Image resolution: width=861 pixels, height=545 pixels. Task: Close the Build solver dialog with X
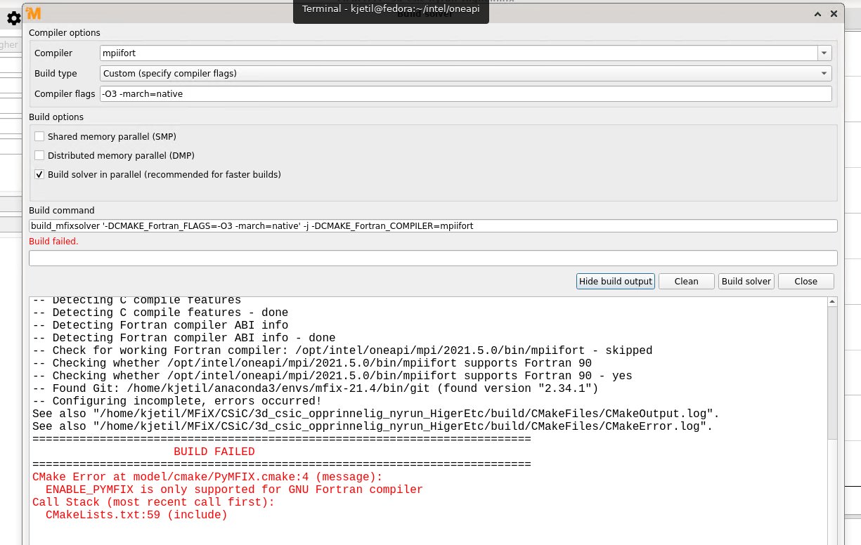pyautogui.click(x=834, y=13)
